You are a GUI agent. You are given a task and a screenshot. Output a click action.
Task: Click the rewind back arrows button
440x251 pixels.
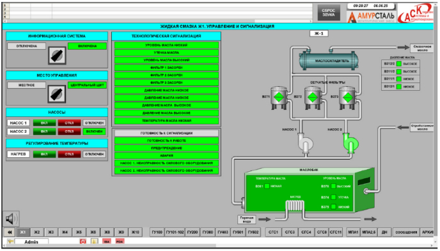pyautogui.click(x=10, y=232)
